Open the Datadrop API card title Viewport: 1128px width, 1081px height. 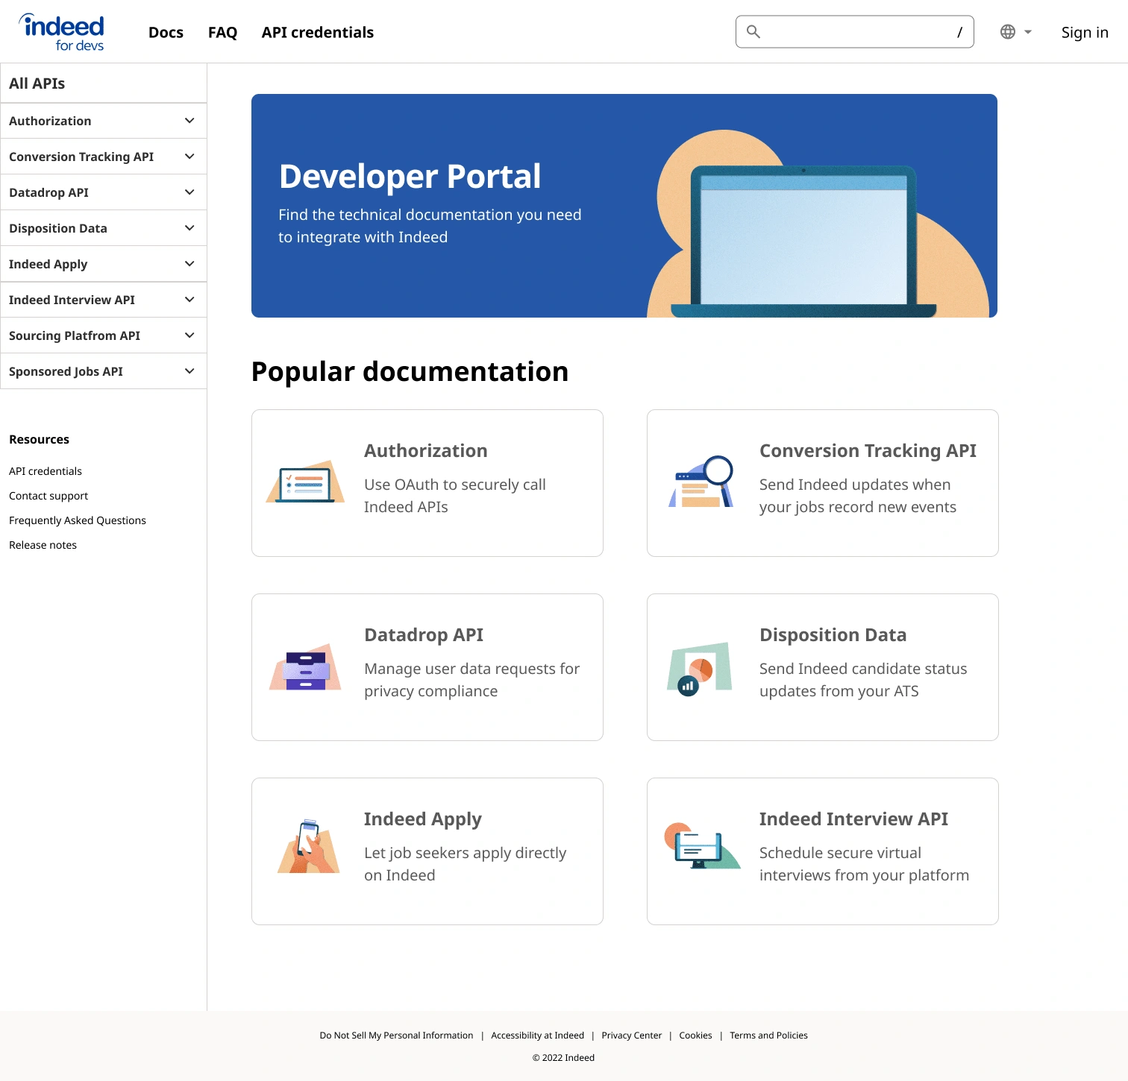424,635
